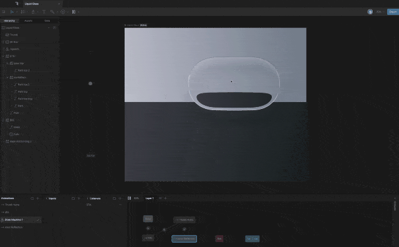Viewport: 399px width, 247px height.
Task: Click the Entry state node
Action: tap(148, 219)
